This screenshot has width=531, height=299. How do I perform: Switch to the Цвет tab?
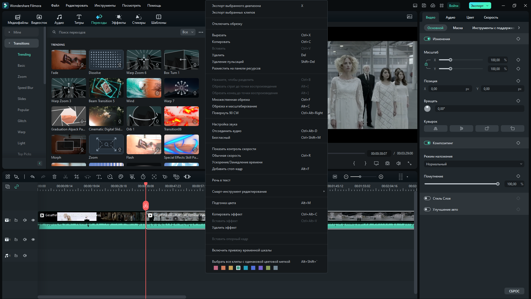(470, 17)
